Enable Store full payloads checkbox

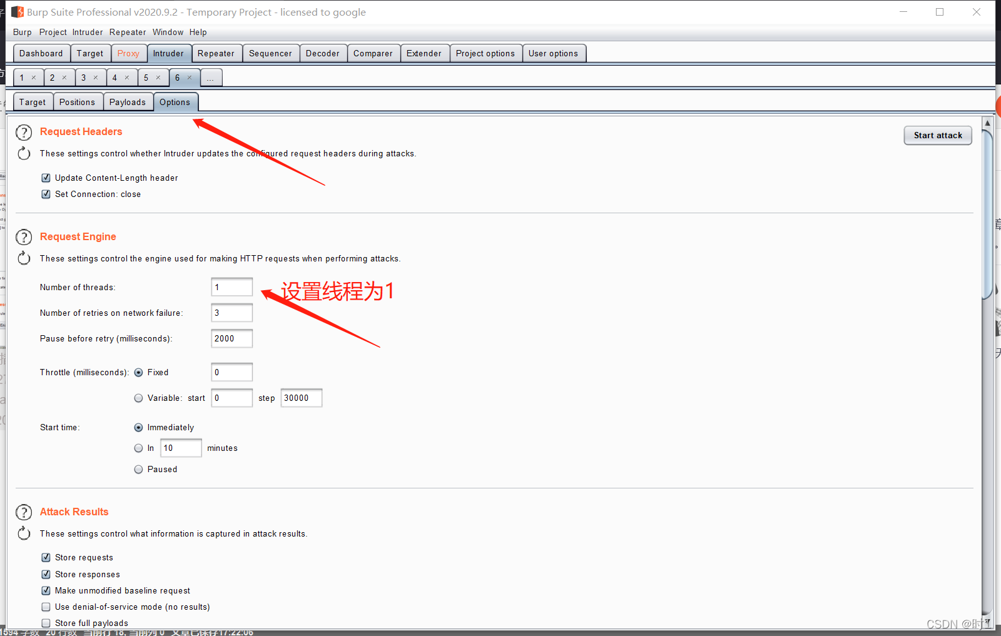[46, 623]
